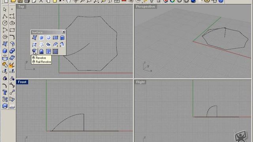Select the Rectangle tool
The image size is (253, 142).
point(12,30)
